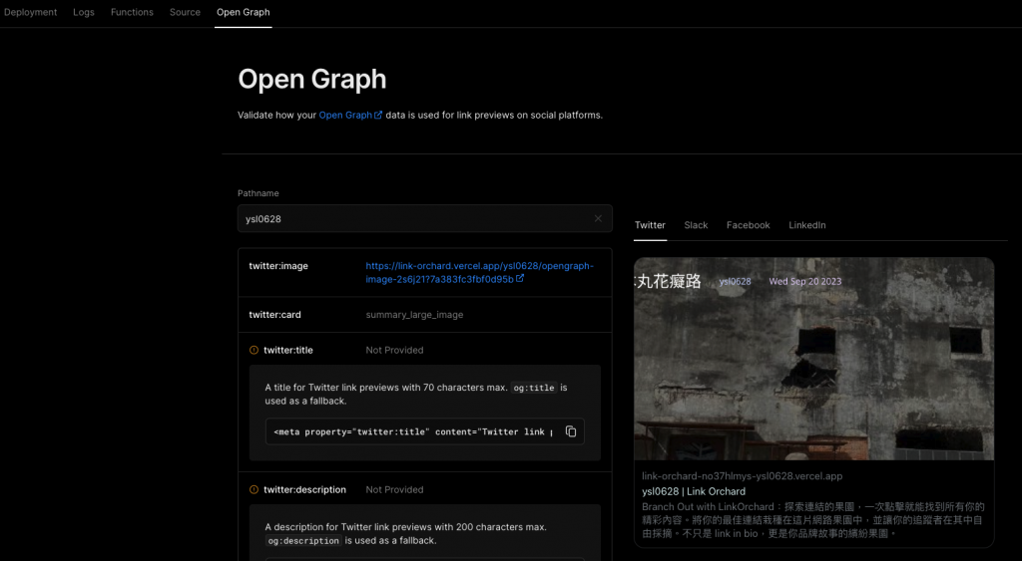Click the twitter:card property label
The image size is (1022, 561).
click(x=275, y=314)
